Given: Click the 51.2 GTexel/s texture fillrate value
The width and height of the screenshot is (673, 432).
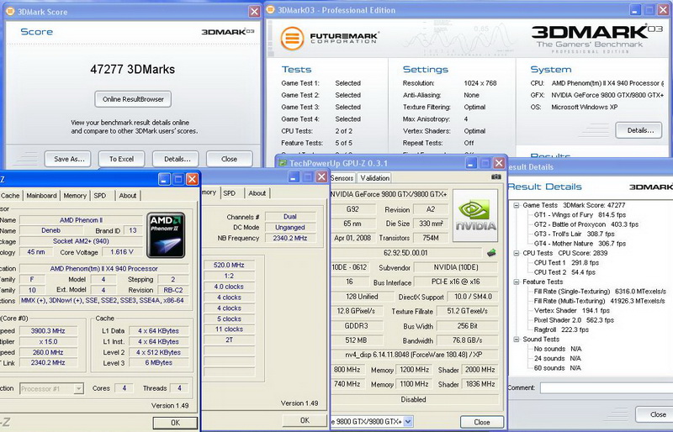Looking at the screenshot, I should [x=468, y=311].
